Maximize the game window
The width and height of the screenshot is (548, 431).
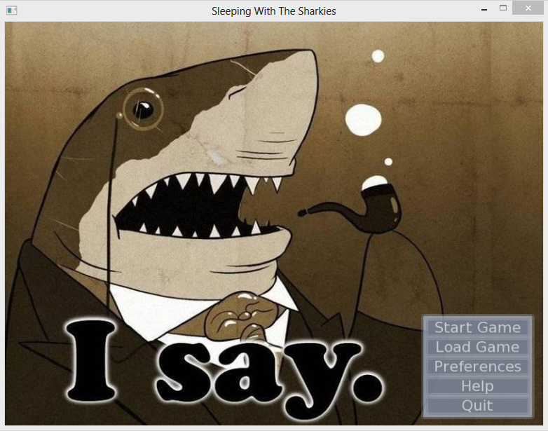[503, 8]
